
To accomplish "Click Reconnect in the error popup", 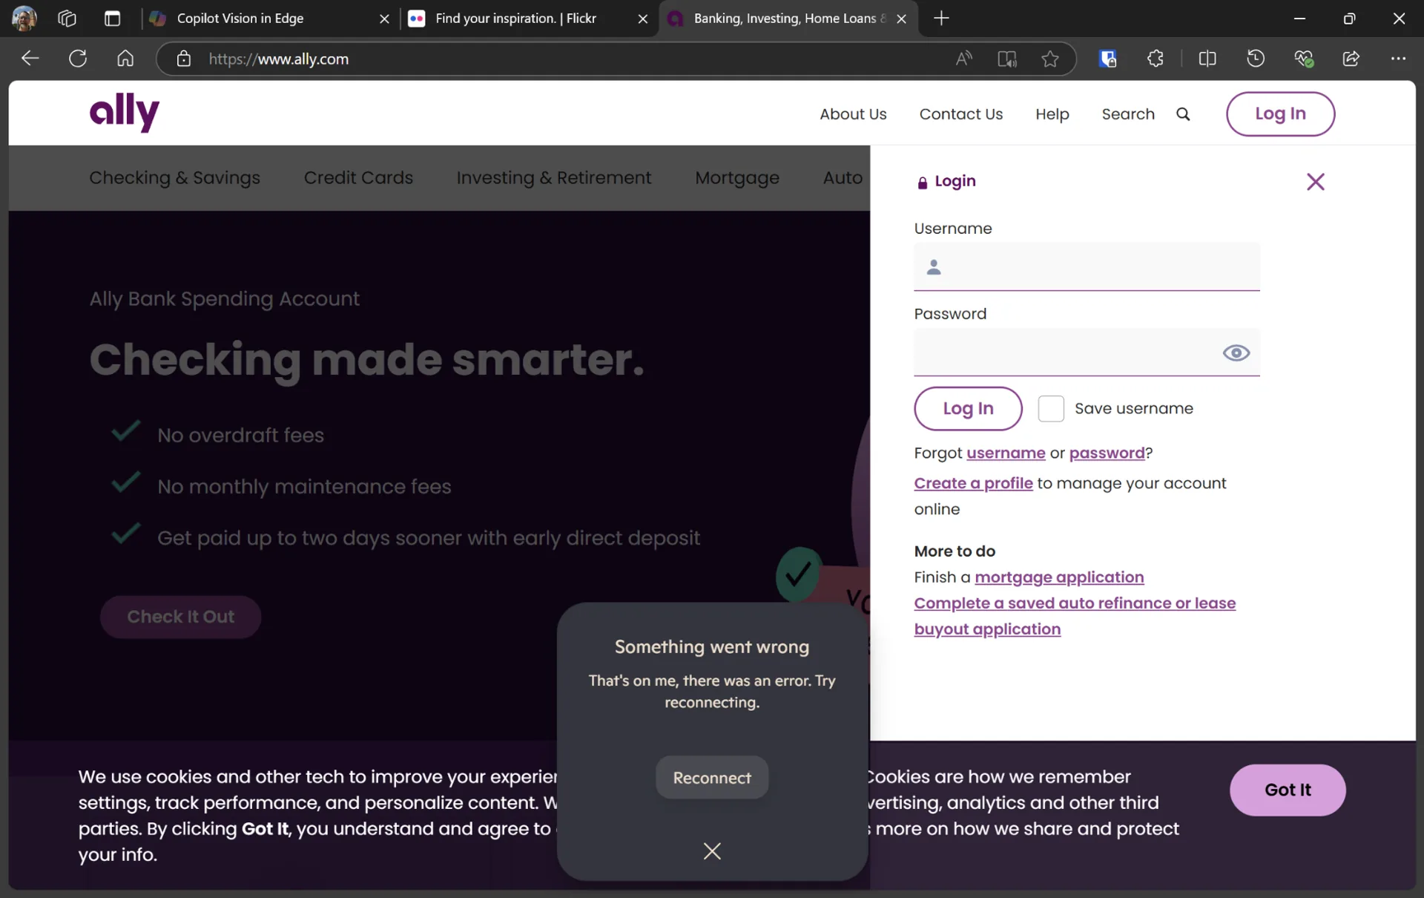I will coord(712,778).
